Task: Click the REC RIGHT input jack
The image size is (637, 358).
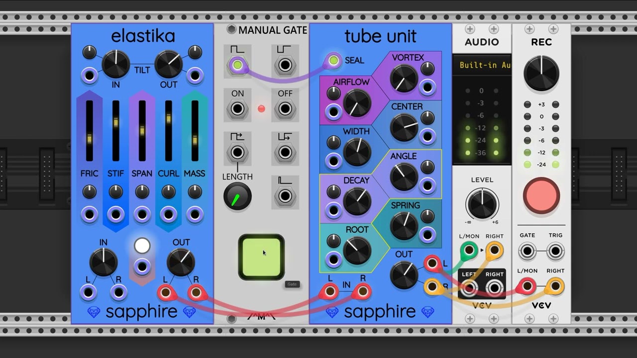Action: click(555, 286)
